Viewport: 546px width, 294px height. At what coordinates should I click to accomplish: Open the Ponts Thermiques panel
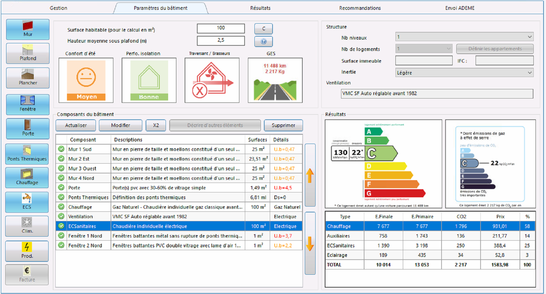[27, 154]
